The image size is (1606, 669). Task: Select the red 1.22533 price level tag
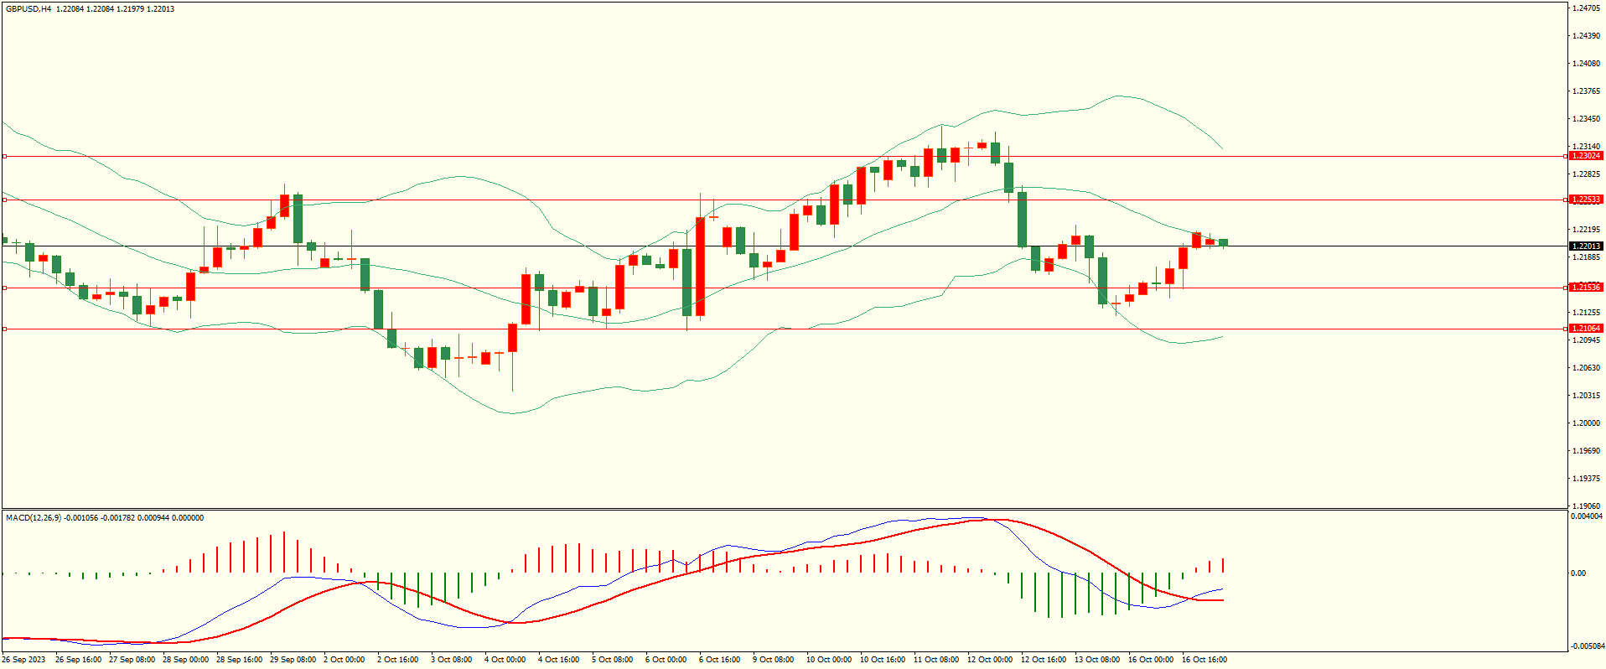(1585, 200)
